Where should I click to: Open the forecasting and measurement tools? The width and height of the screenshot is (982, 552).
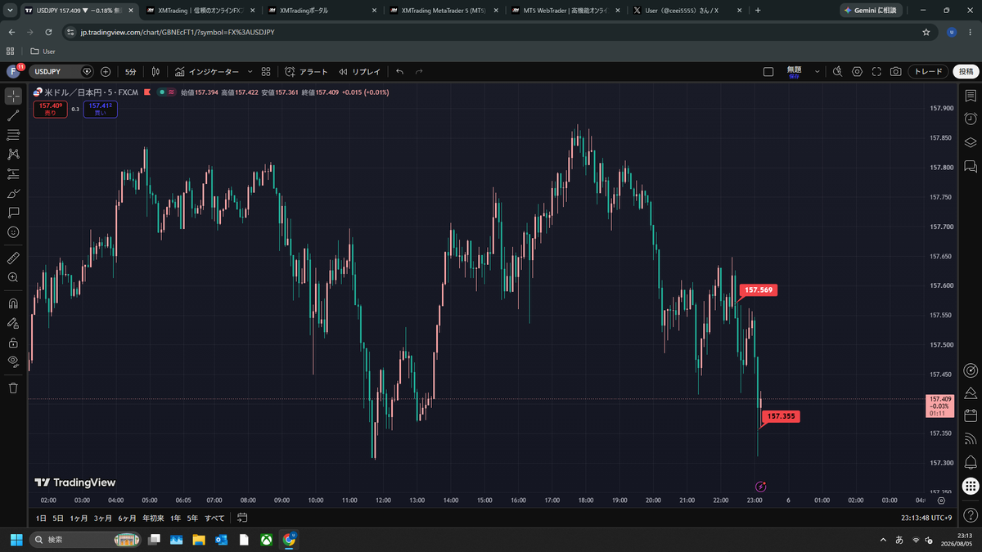coord(13,173)
